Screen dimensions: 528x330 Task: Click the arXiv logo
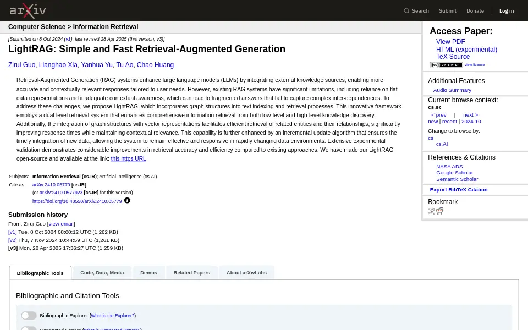point(28,11)
